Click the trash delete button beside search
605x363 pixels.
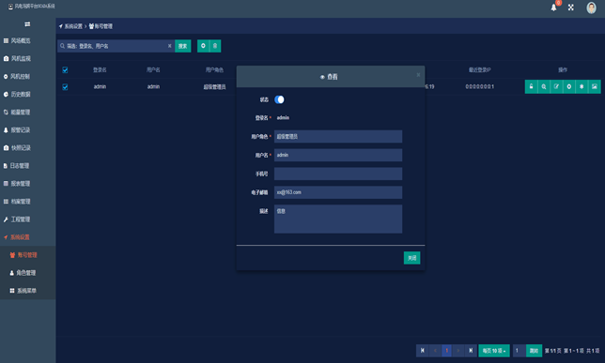coord(215,46)
